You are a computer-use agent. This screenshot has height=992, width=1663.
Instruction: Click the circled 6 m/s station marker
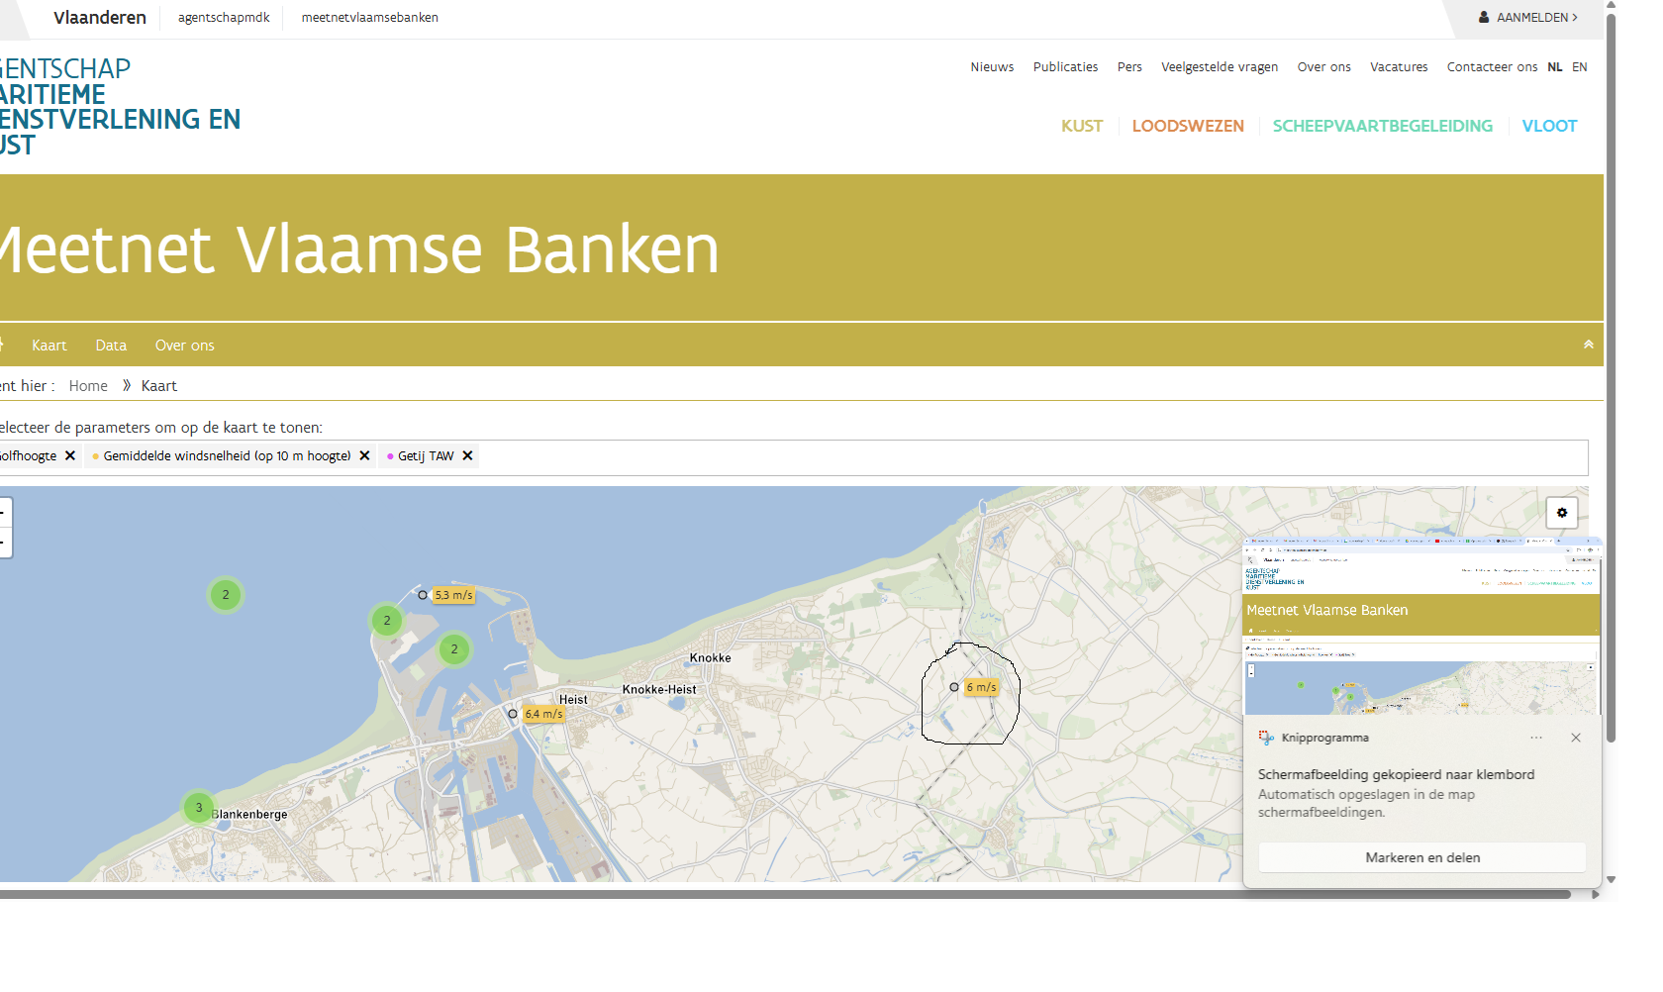point(954,687)
